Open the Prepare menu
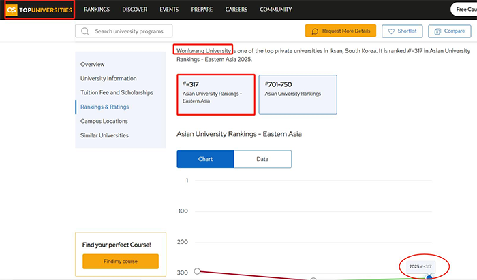 point(202,10)
